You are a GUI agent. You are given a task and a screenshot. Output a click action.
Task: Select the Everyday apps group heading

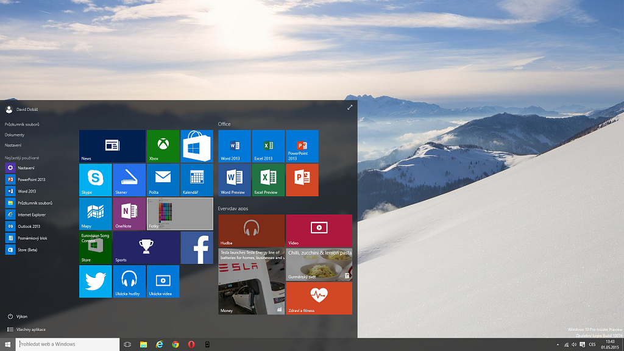coord(233,208)
